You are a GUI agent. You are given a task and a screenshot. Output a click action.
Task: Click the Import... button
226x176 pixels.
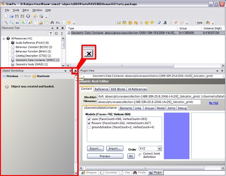click(115, 148)
